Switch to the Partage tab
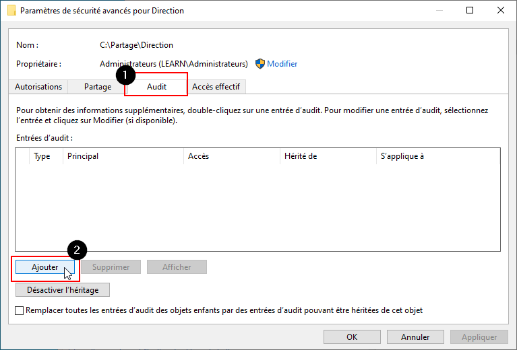 point(98,87)
